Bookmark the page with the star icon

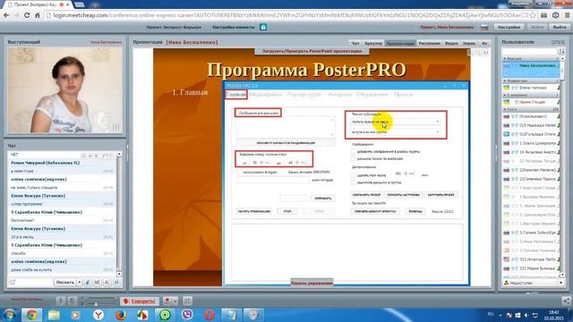(x=533, y=15)
